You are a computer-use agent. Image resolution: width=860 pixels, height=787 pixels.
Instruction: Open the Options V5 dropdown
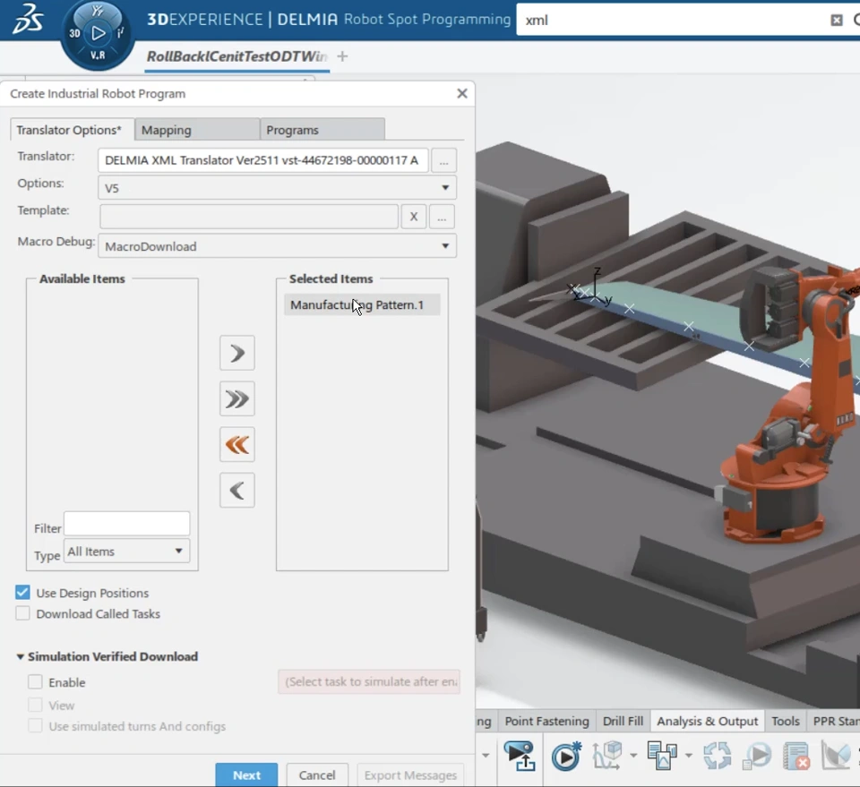click(445, 188)
